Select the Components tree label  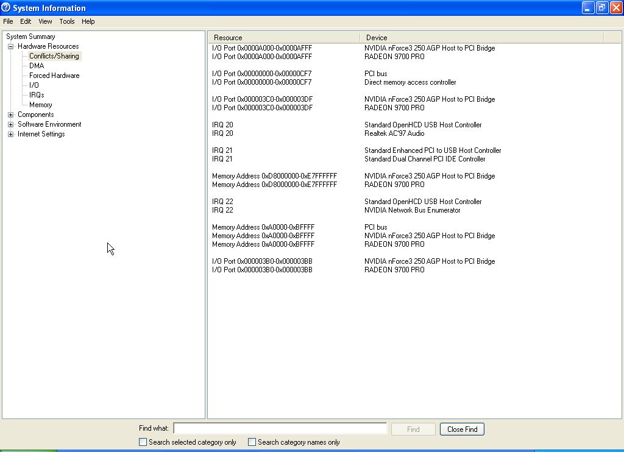(x=36, y=115)
